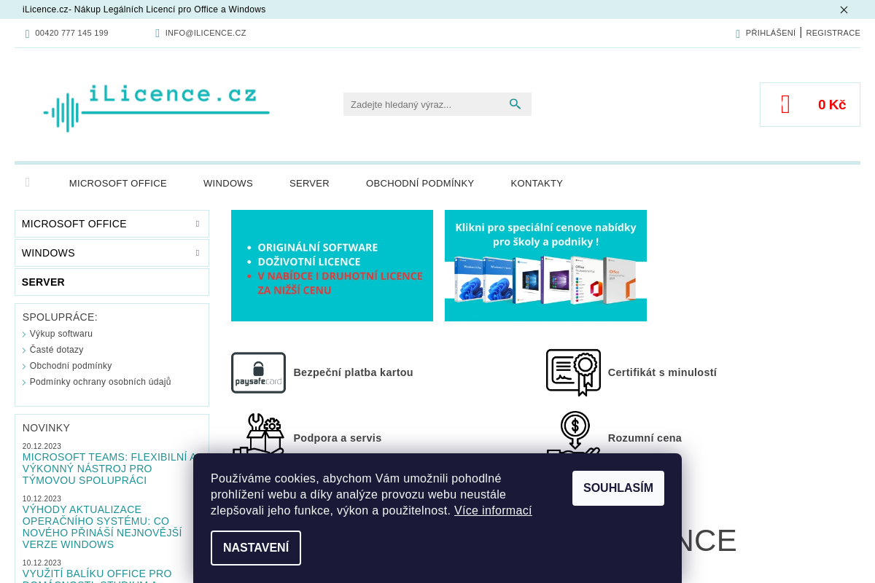The width and height of the screenshot is (875, 583).
Task: Open Server category in sidebar
Action: [44, 282]
